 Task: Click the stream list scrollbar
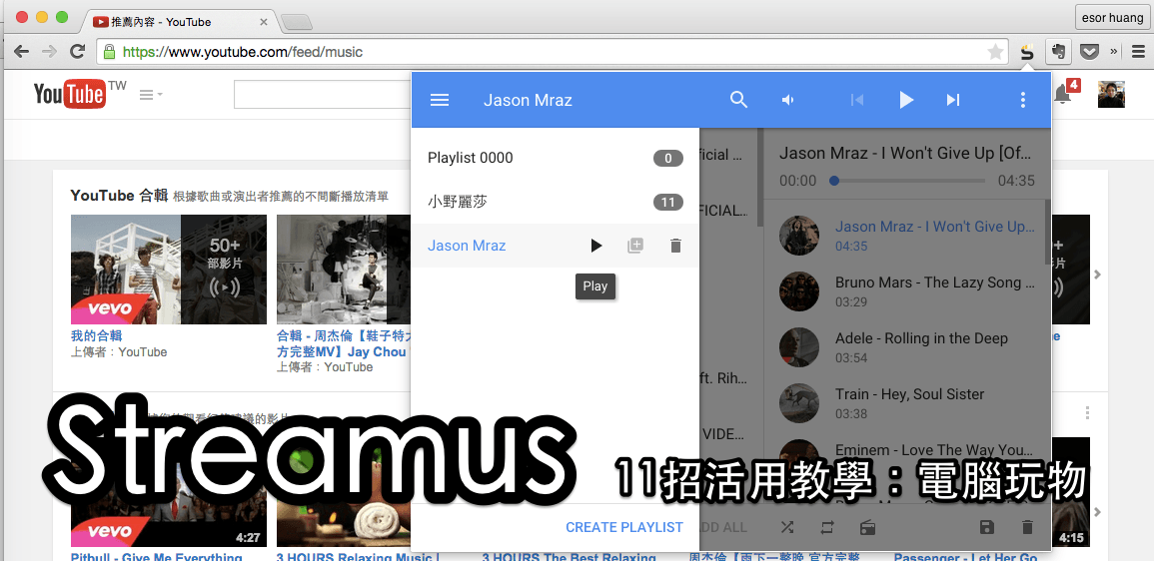[x=1048, y=232]
